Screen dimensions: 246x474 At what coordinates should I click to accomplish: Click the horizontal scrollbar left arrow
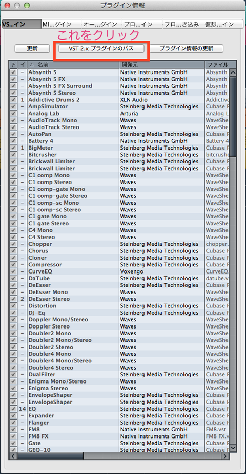coord(14,455)
